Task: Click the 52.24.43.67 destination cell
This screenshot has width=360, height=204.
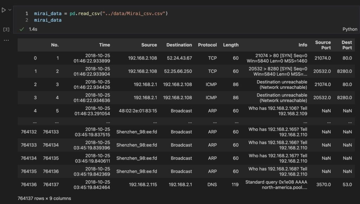Action: pos(179,58)
